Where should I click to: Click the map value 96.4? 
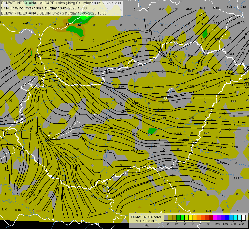[x=231, y=54]
